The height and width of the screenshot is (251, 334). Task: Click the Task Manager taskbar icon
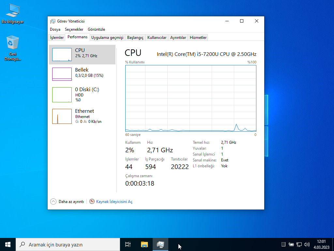coord(160,244)
